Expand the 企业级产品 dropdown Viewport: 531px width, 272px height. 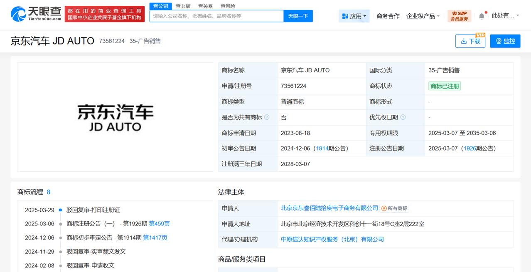tap(423, 16)
